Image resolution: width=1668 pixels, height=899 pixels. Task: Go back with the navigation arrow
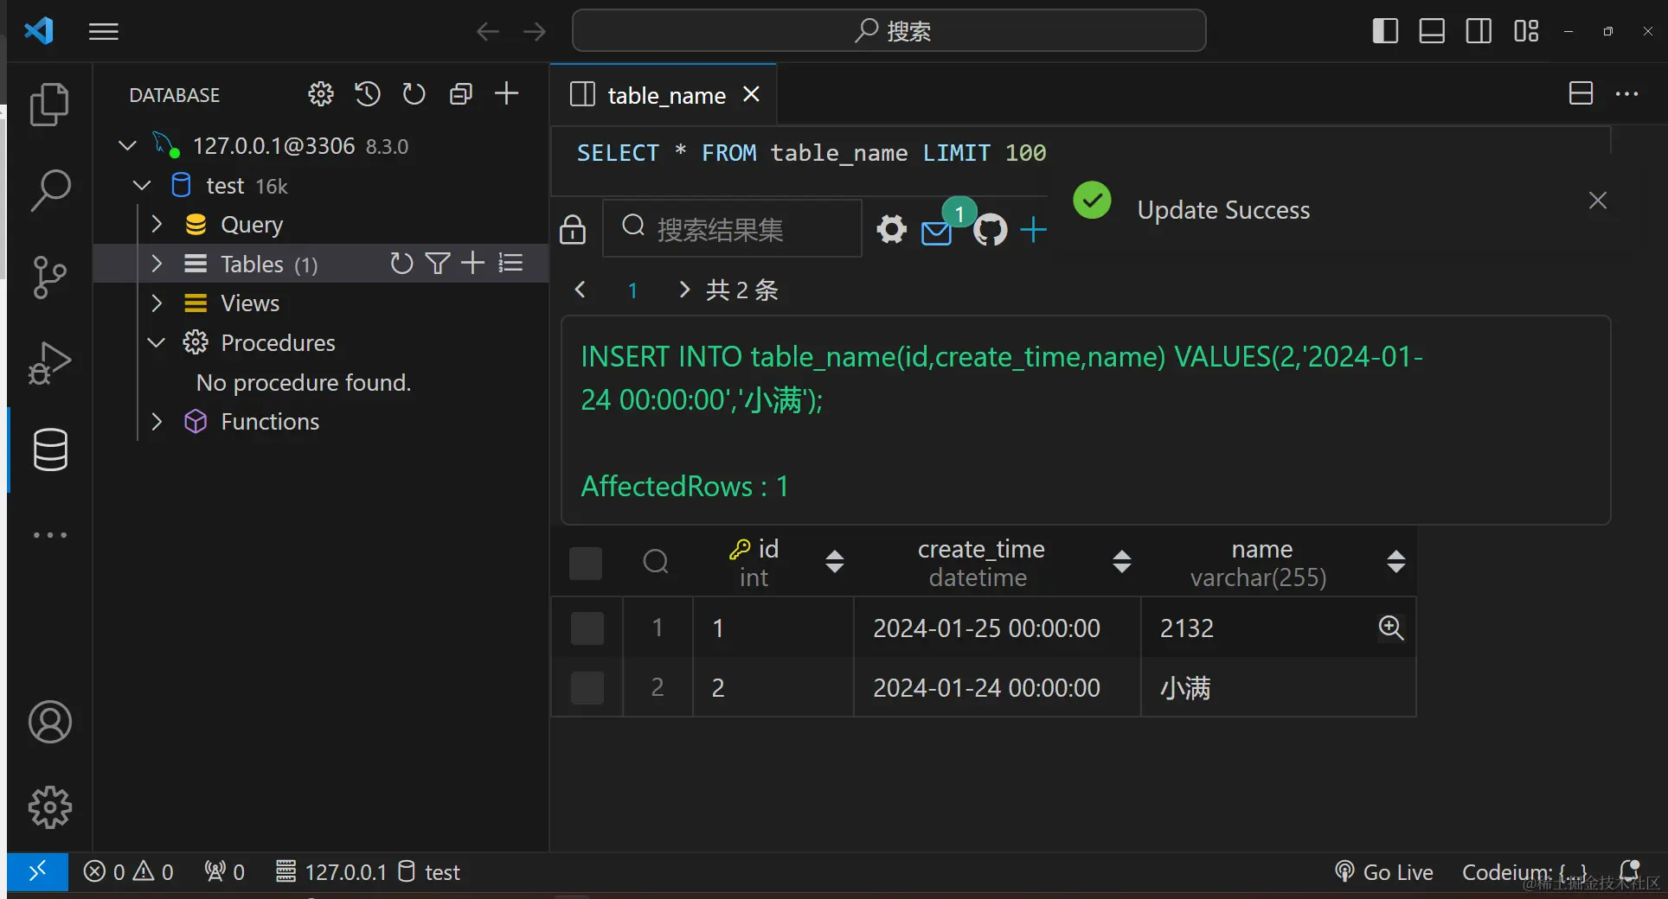(x=488, y=32)
